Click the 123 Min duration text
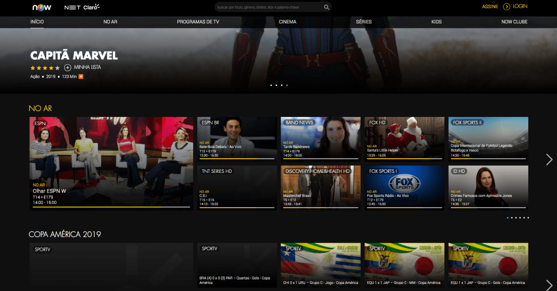The height and width of the screenshot is (291, 557). pyautogui.click(x=69, y=76)
